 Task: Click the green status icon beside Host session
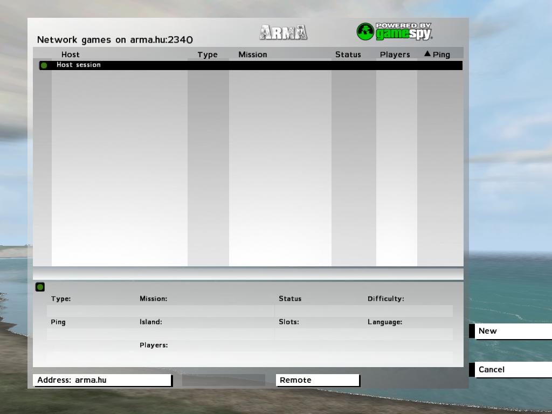click(44, 65)
